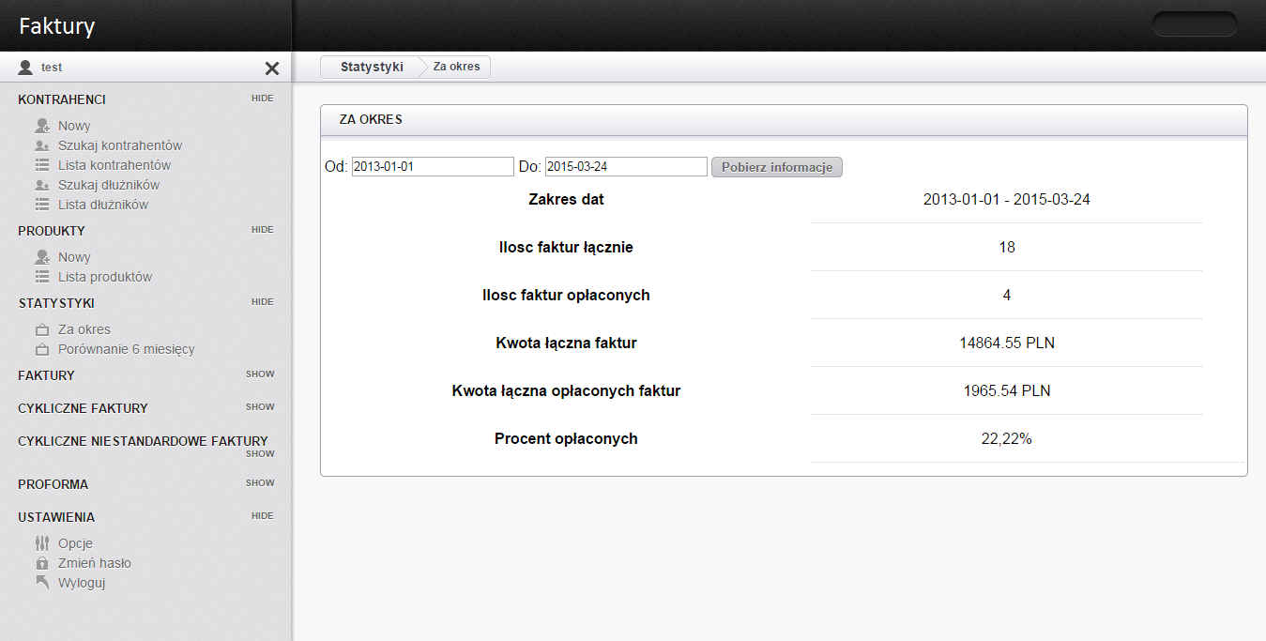Show the Proforma menu section
Screen dimensions: 1266x641
[x=260, y=483]
